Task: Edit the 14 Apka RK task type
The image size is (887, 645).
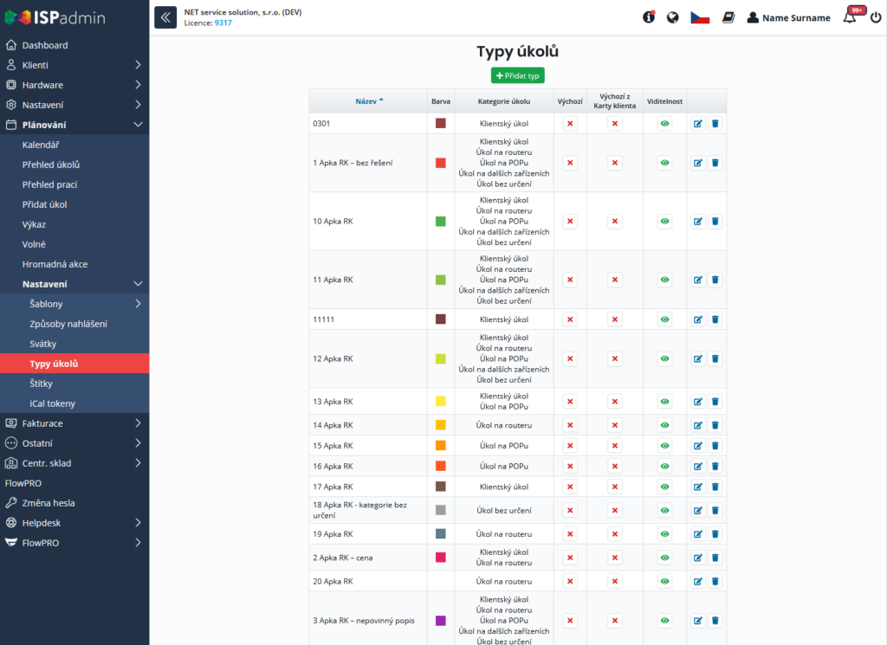Action: [x=698, y=425]
